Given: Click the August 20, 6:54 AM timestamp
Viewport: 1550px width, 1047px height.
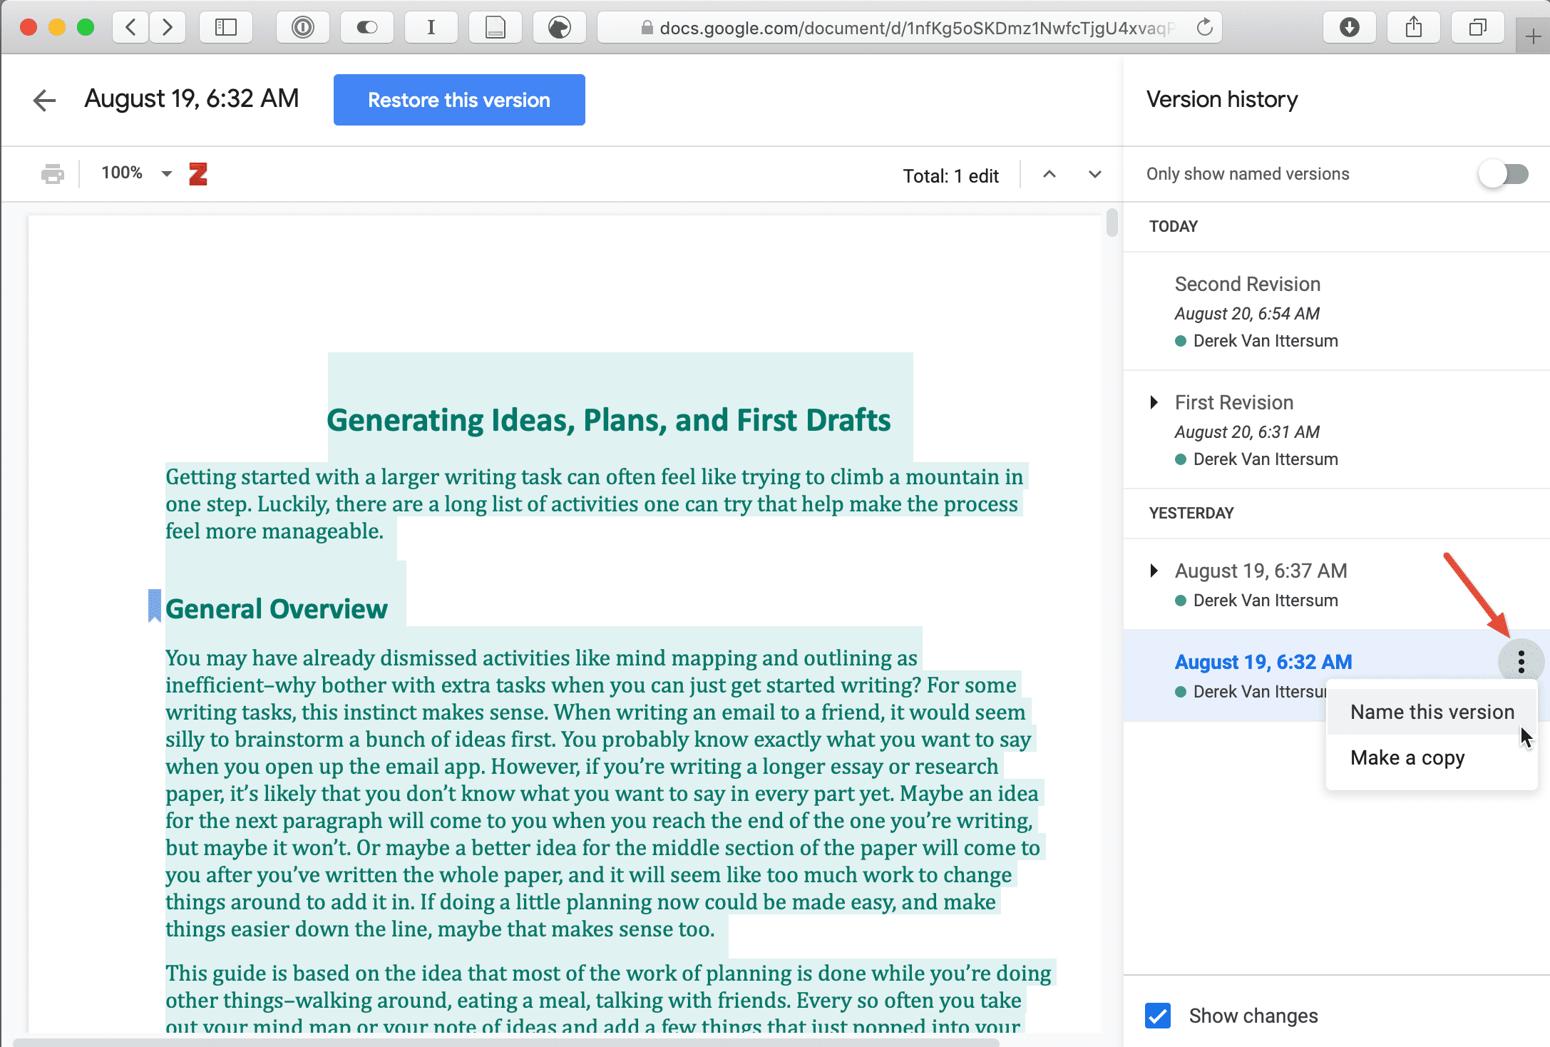Looking at the screenshot, I should (x=1247, y=314).
